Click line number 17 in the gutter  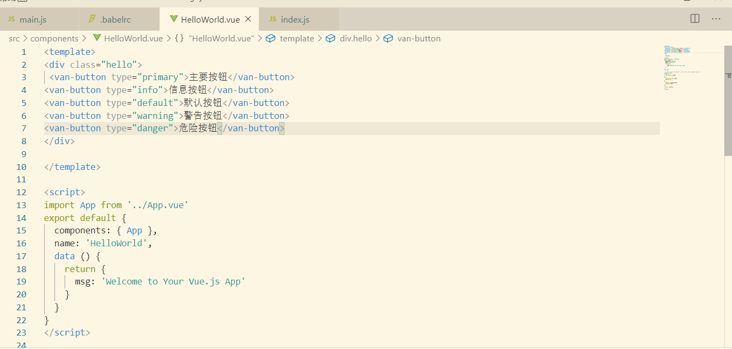click(x=21, y=257)
